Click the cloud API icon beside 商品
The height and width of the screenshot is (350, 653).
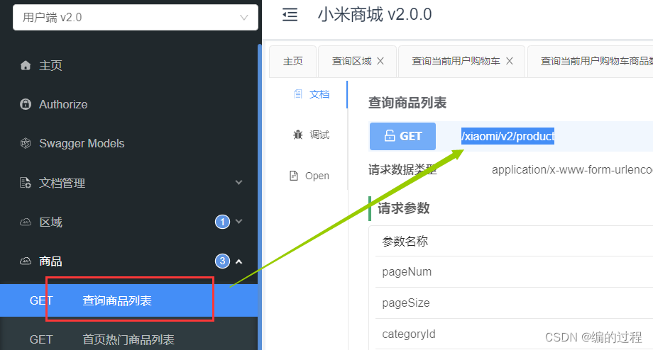tap(26, 261)
